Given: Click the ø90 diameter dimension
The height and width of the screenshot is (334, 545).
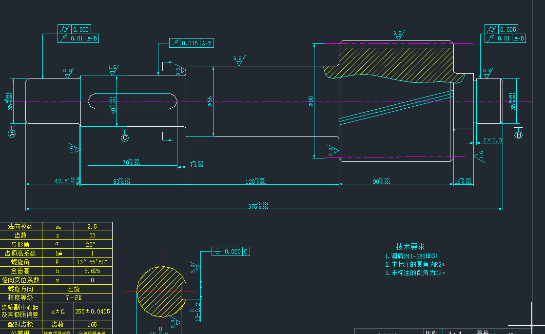Looking at the screenshot, I should [311, 101].
